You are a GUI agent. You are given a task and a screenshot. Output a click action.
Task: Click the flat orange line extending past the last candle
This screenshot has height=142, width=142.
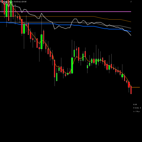coord(136,87)
